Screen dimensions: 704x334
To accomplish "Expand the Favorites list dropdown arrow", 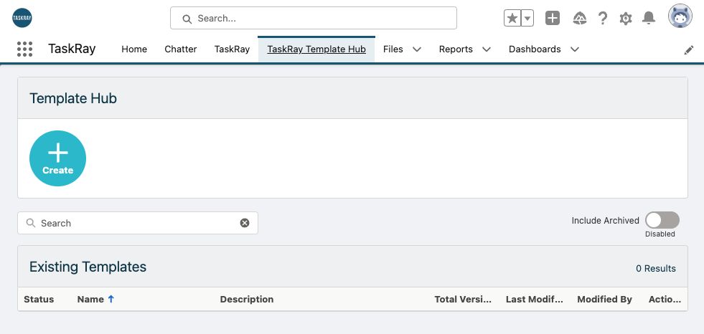I will pos(527,19).
